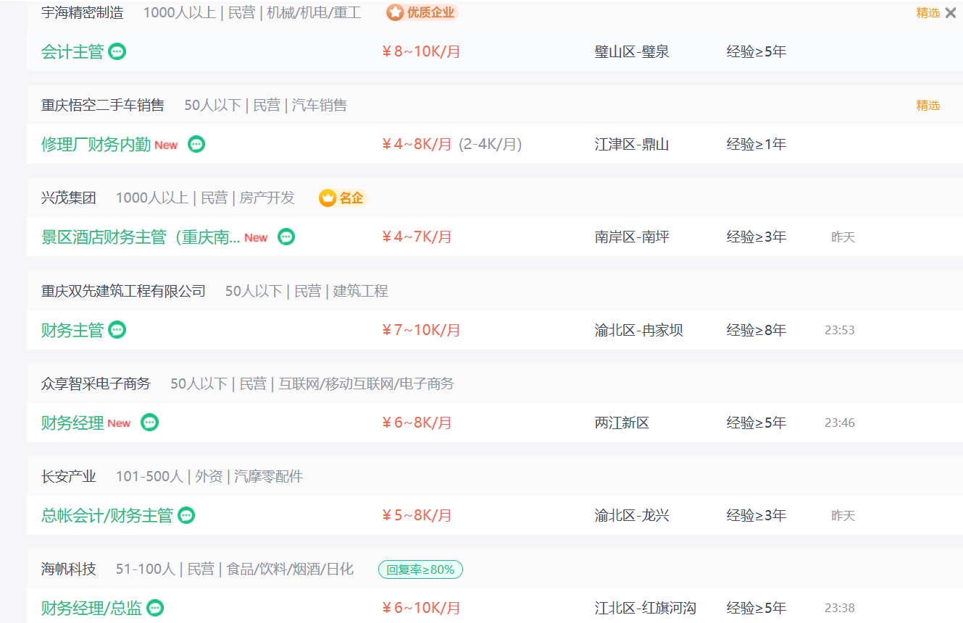
Task: Click the 回复率≥80% tag
Action: tap(420, 569)
